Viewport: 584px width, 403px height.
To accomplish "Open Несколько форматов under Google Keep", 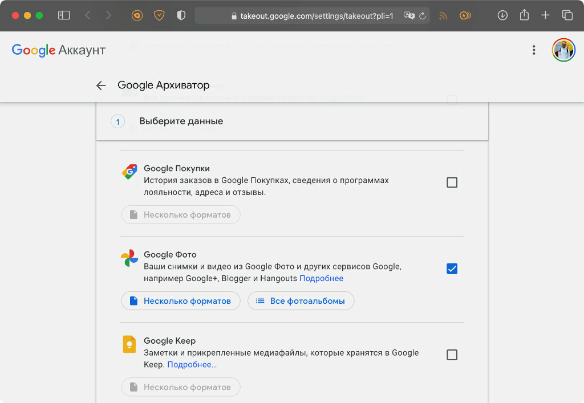I will click(x=181, y=387).
